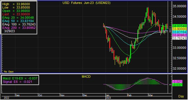This screenshot has width=188, height=100.
Task: Click Macd E19-E9 = -0.037 legend entry
Action: click(20, 79)
